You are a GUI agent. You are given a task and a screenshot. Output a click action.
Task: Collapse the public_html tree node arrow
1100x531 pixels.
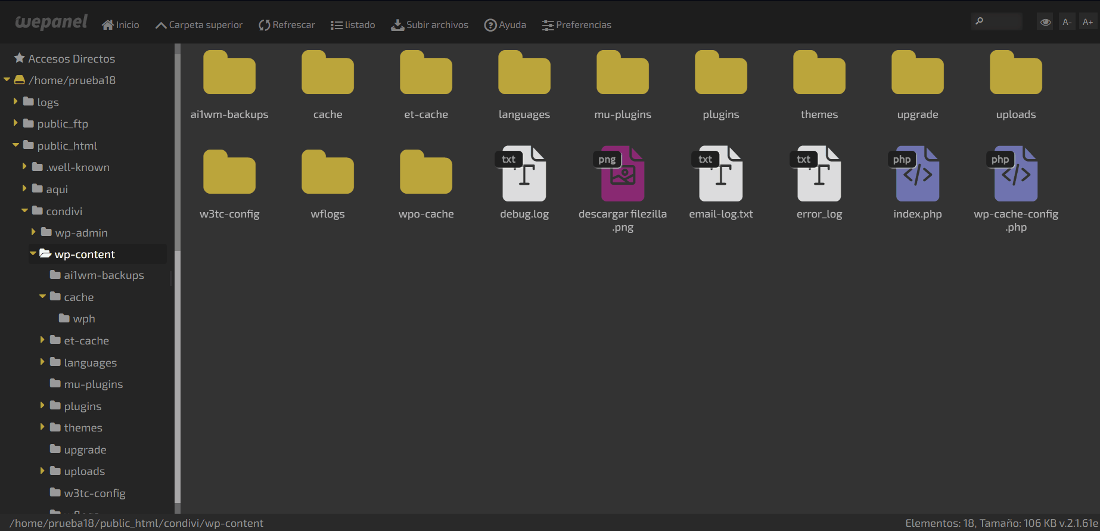15,145
